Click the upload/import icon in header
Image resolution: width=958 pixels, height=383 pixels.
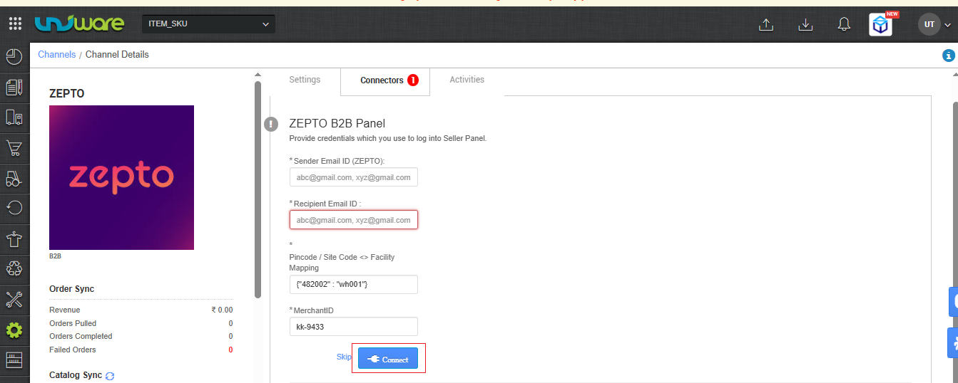[x=766, y=24]
